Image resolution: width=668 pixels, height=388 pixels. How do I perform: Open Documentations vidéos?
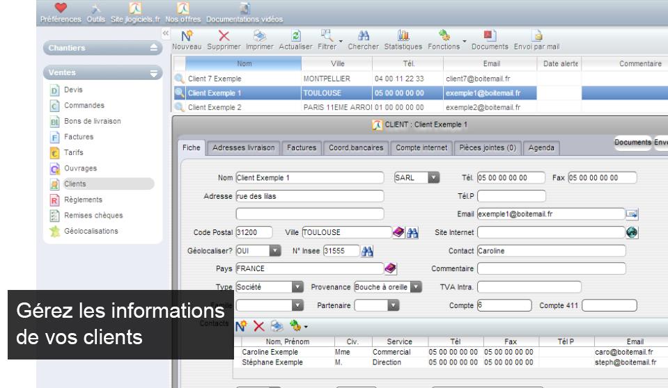244,13
